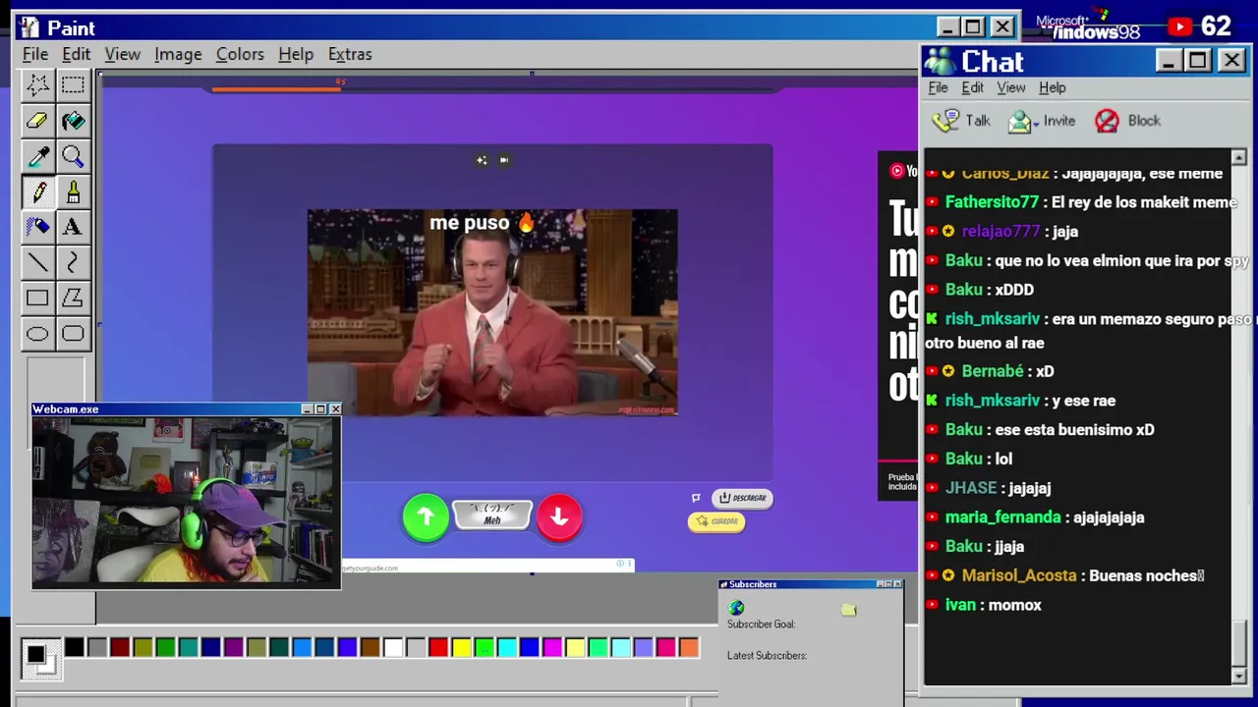
Task: Choose the Curve tool
Action: point(73,262)
